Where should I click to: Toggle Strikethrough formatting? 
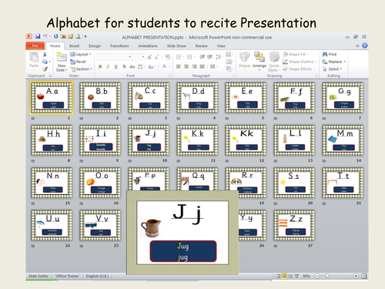coord(132,66)
